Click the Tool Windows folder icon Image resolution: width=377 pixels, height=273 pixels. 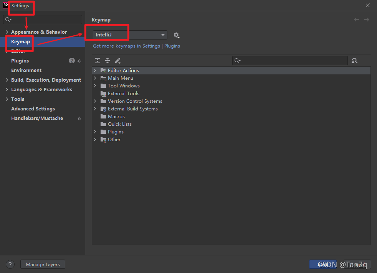click(103, 86)
